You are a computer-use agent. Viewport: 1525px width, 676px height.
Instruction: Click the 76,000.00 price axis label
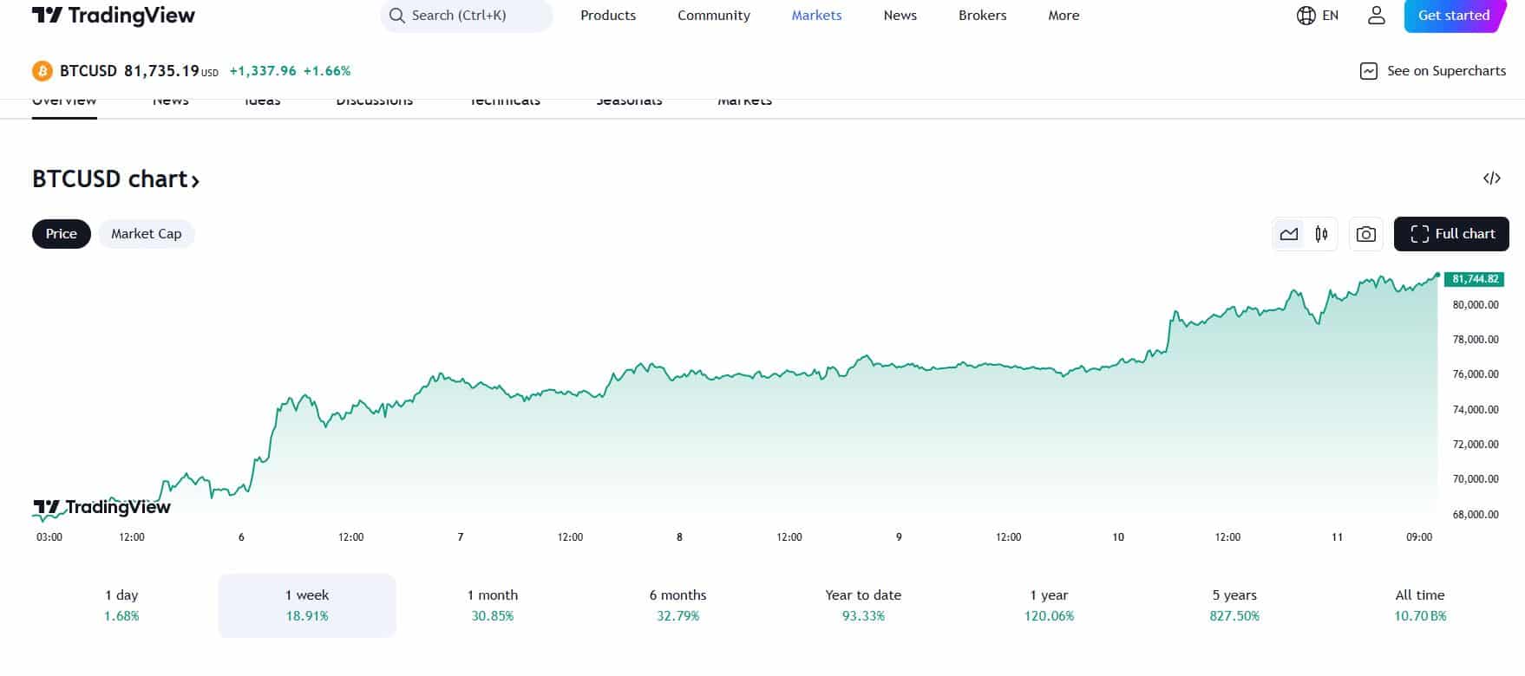[1476, 374]
